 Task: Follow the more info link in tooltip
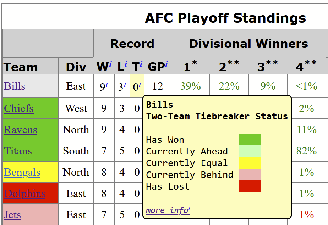(167, 210)
